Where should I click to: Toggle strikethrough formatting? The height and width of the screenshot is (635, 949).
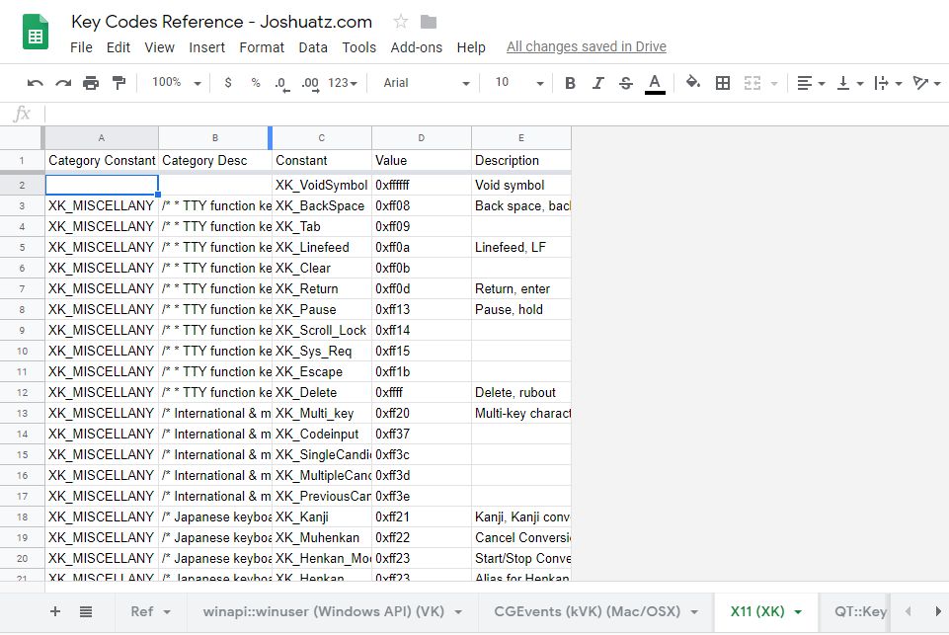(625, 83)
